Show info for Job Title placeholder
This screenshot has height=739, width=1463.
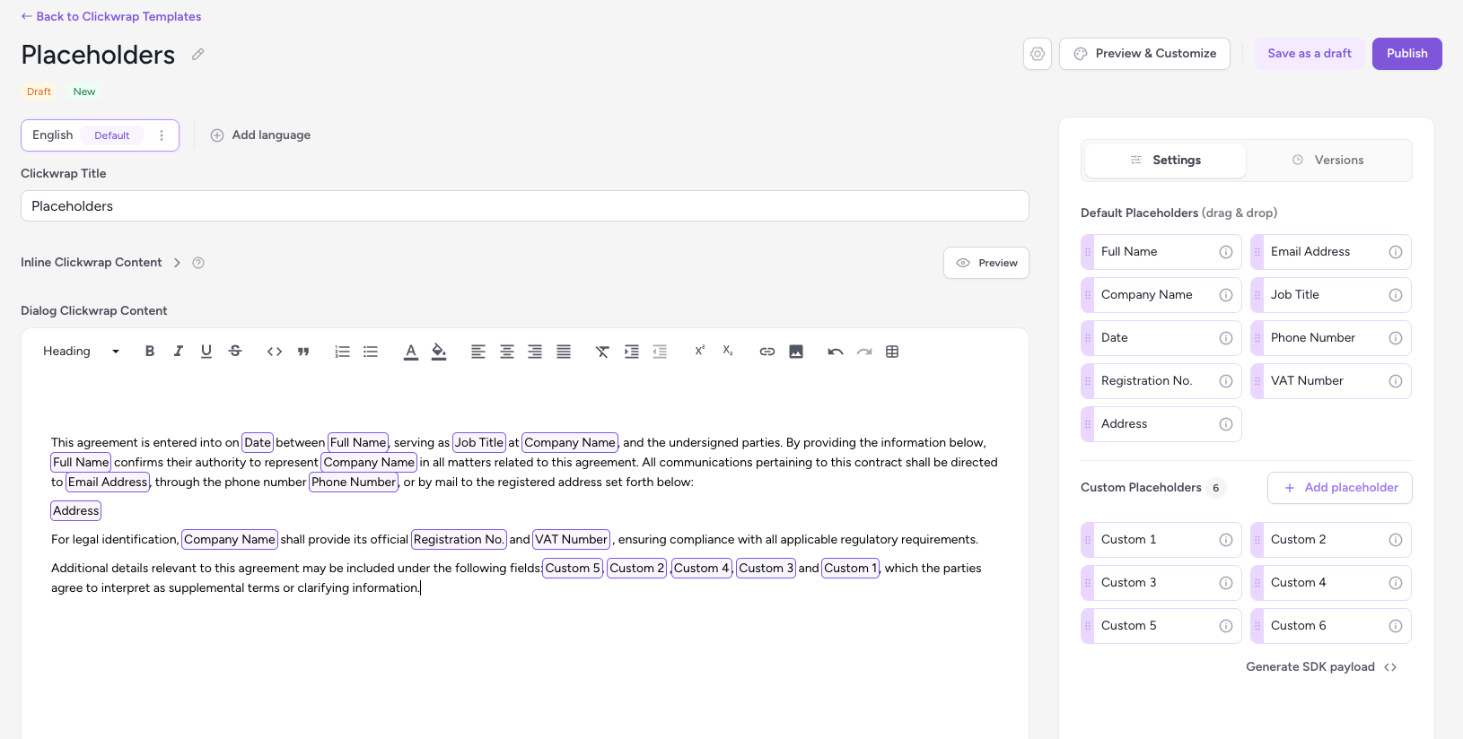[x=1395, y=295]
